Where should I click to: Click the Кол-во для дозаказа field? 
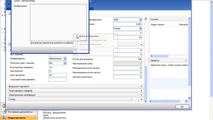click(127, 59)
